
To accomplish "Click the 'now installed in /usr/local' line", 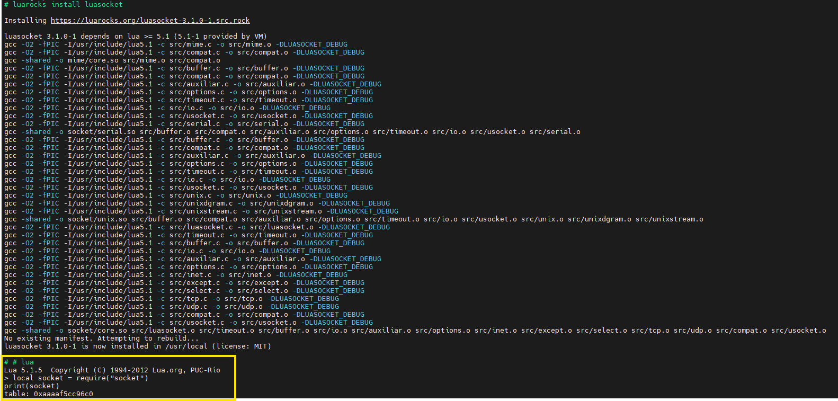I will [x=138, y=346].
